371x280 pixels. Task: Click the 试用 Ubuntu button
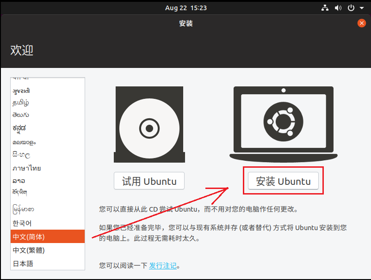pyautogui.click(x=149, y=181)
